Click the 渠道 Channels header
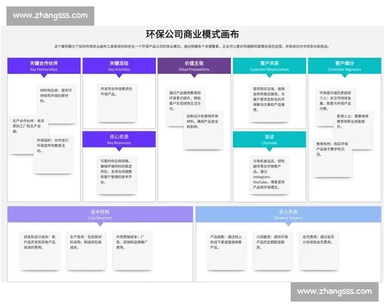Screen dimensions: 385x308 tap(269, 139)
